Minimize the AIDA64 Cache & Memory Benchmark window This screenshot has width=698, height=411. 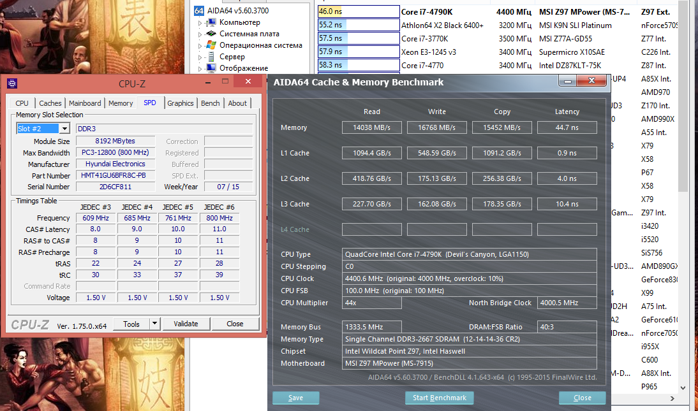click(x=568, y=81)
